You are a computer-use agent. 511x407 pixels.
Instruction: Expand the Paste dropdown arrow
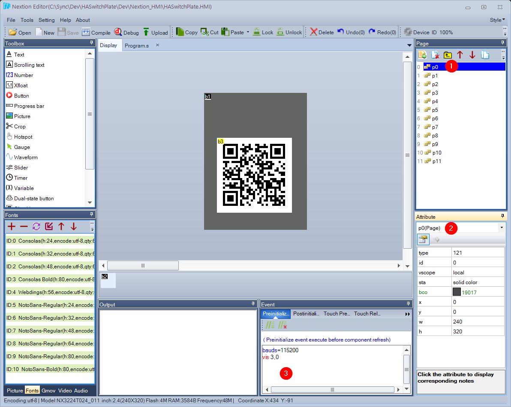pos(248,33)
